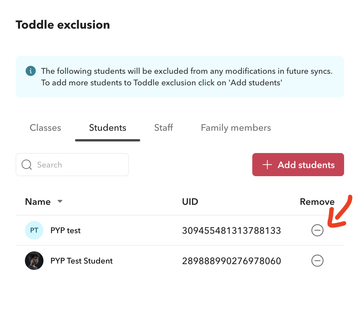Toggle Name sorting order with the arrow
This screenshot has height=324, width=358.
(60, 201)
